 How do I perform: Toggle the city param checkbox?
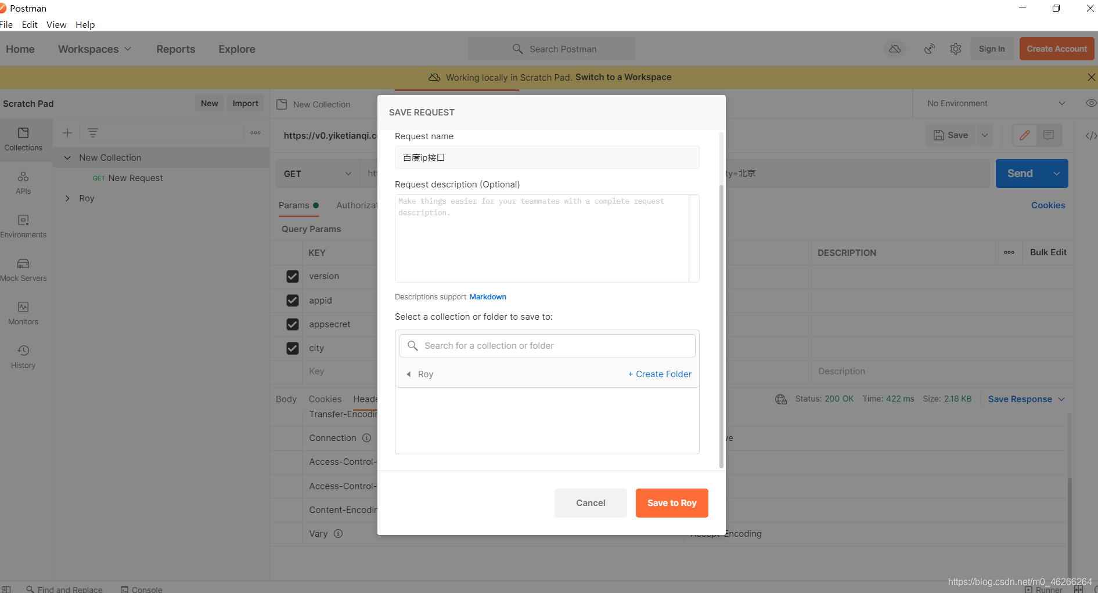[x=293, y=348]
